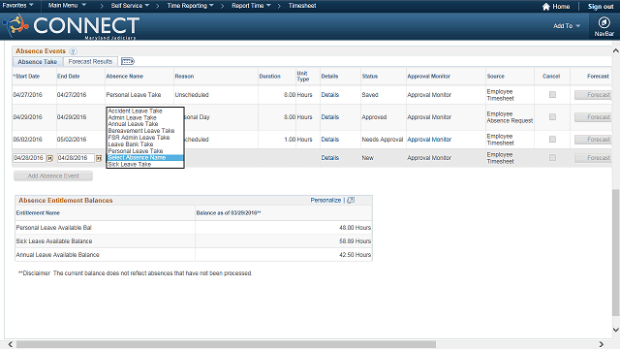
Task: Open balances grid in new window icon
Action: [351, 201]
